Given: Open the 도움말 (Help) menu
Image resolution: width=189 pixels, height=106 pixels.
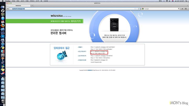Looking at the screenshot, I should (46, 1).
